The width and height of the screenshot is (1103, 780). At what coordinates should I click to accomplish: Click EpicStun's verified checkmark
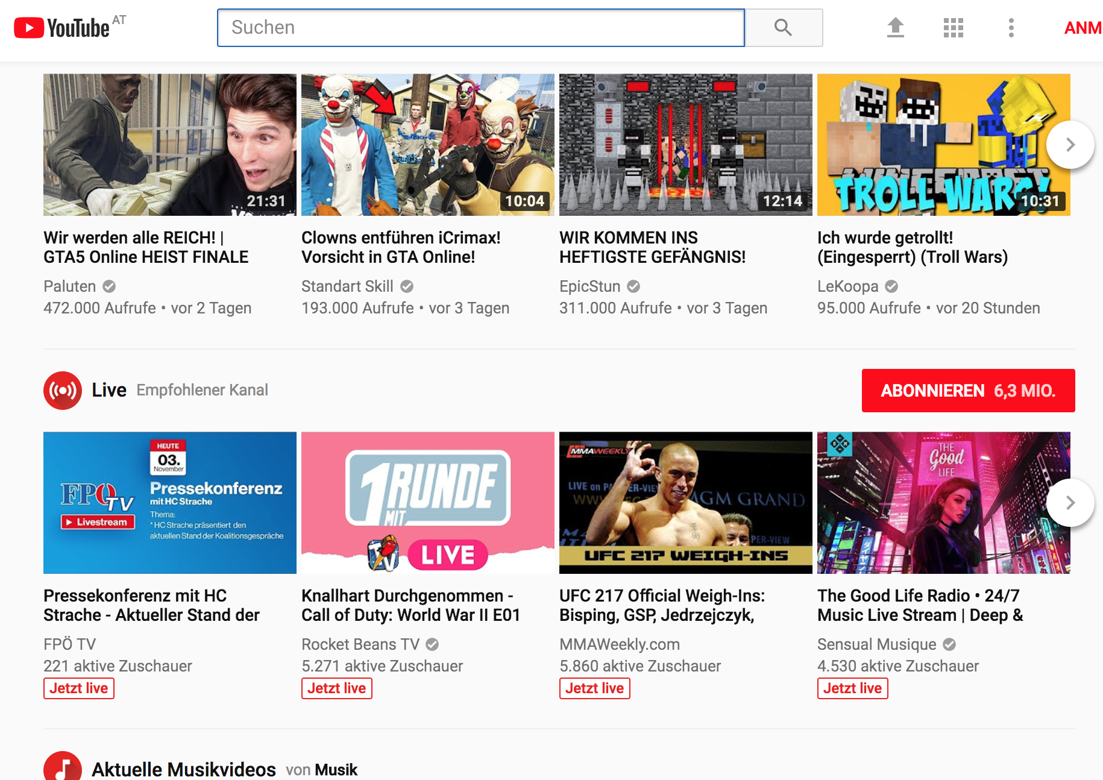click(633, 286)
